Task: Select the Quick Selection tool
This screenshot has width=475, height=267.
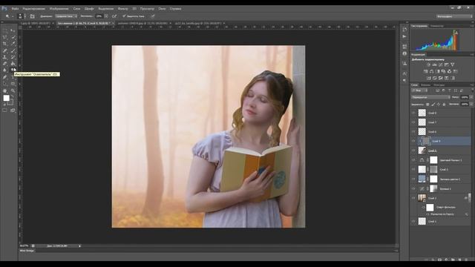Action: [x=13, y=37]
